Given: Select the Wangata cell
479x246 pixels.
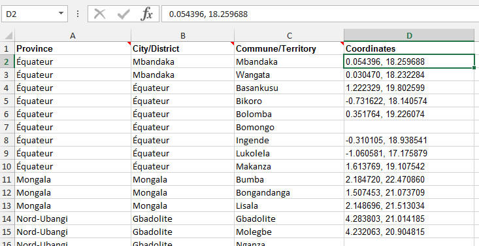Looking at the screenshot, I should point(289,75).
